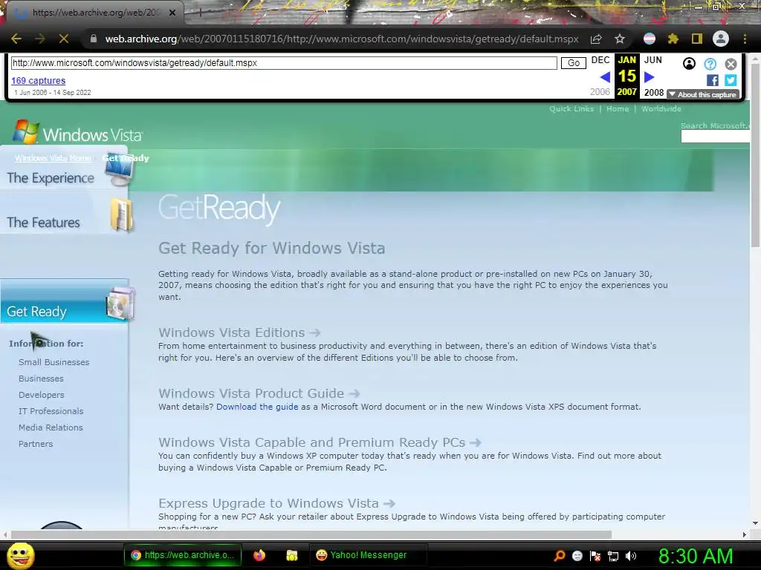Open Wayback user account icon
761x570 pixels.
[x=689, y=64]
